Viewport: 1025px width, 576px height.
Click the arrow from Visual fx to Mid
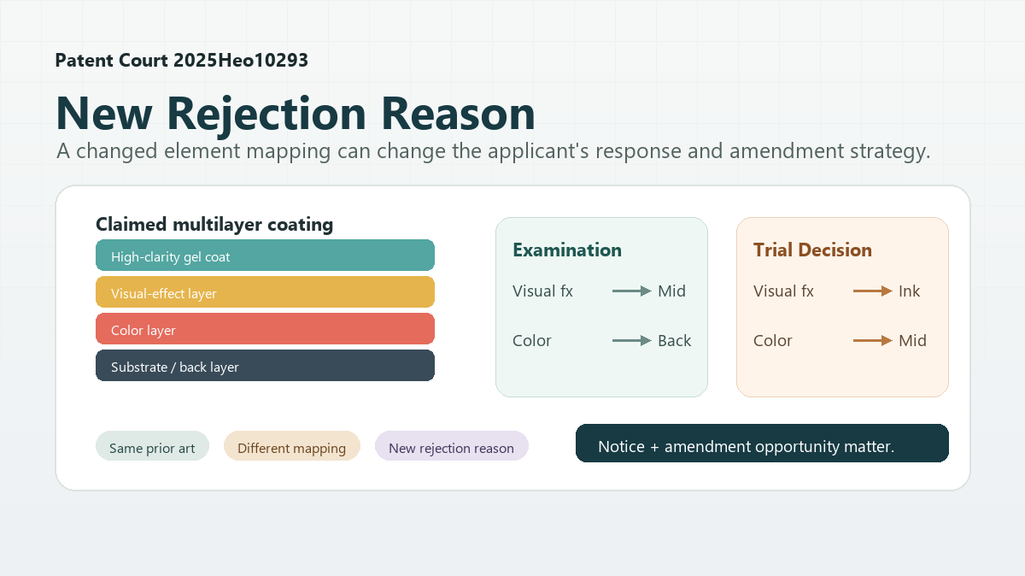(631, 291)
